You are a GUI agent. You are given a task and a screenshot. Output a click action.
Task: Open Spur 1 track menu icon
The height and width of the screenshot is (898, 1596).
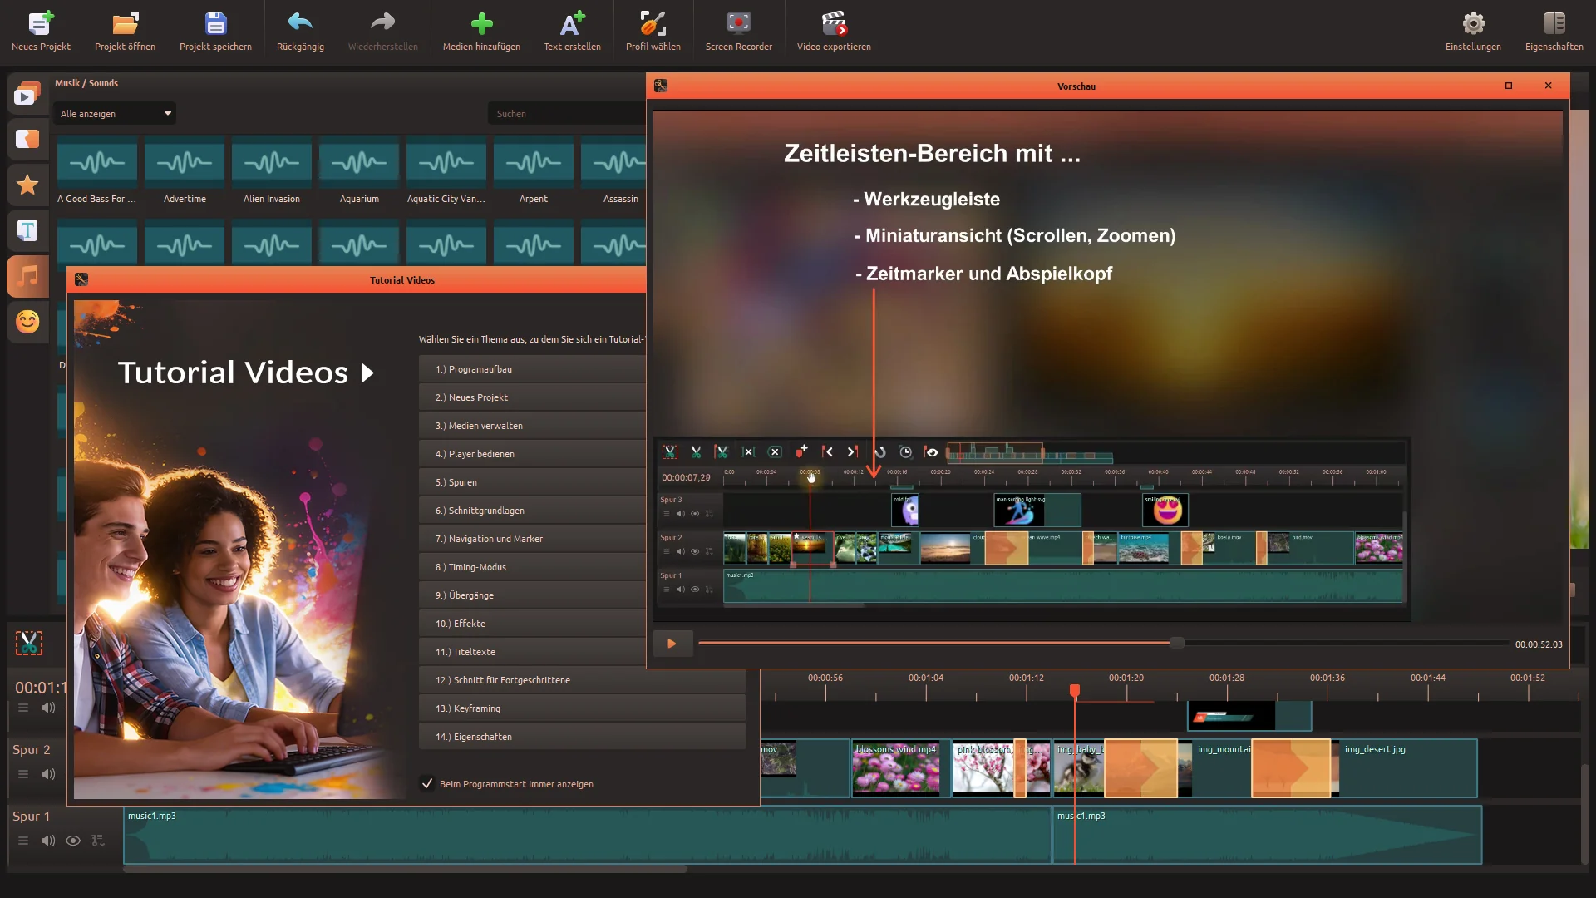pyautogui.click(x=23, y=841)
